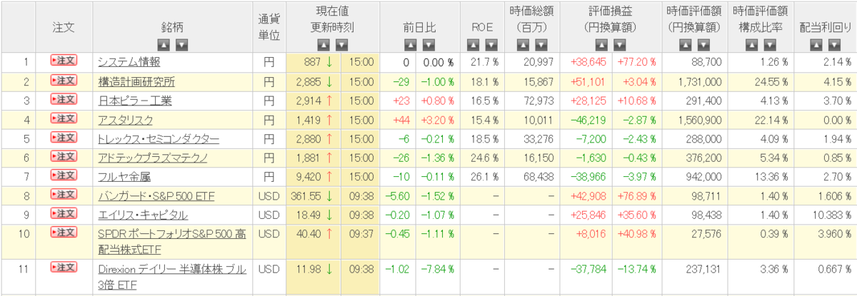Select -7.84 % change cell
This screenshot has width=857, height=296.
[x=436, y=268]
